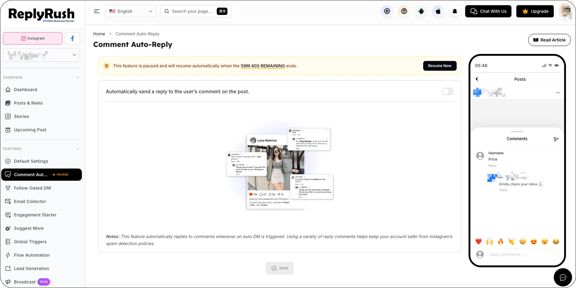
Task: Focus the Search your page field
Action: pos(196,11)
